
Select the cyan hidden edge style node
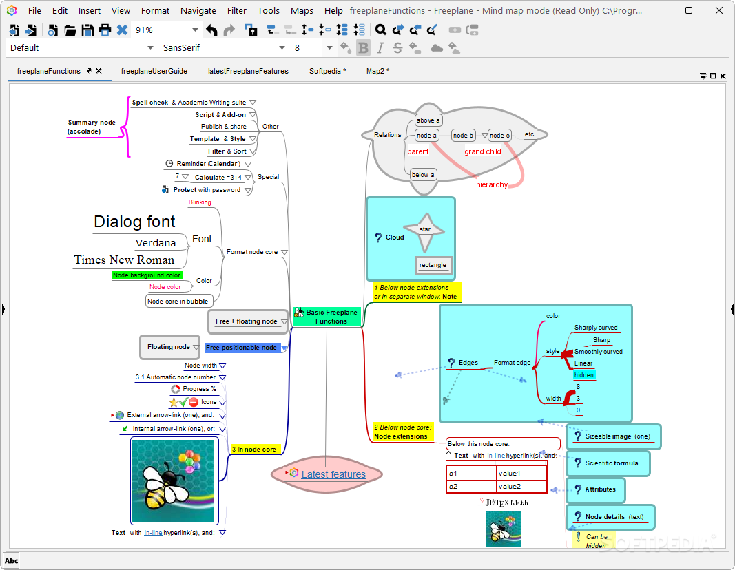point(584,375)
